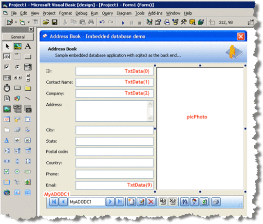Open the Diagram menu

click(x=124, y=13)
